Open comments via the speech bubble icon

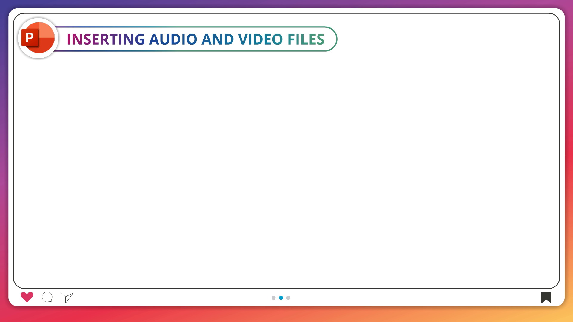47,297
